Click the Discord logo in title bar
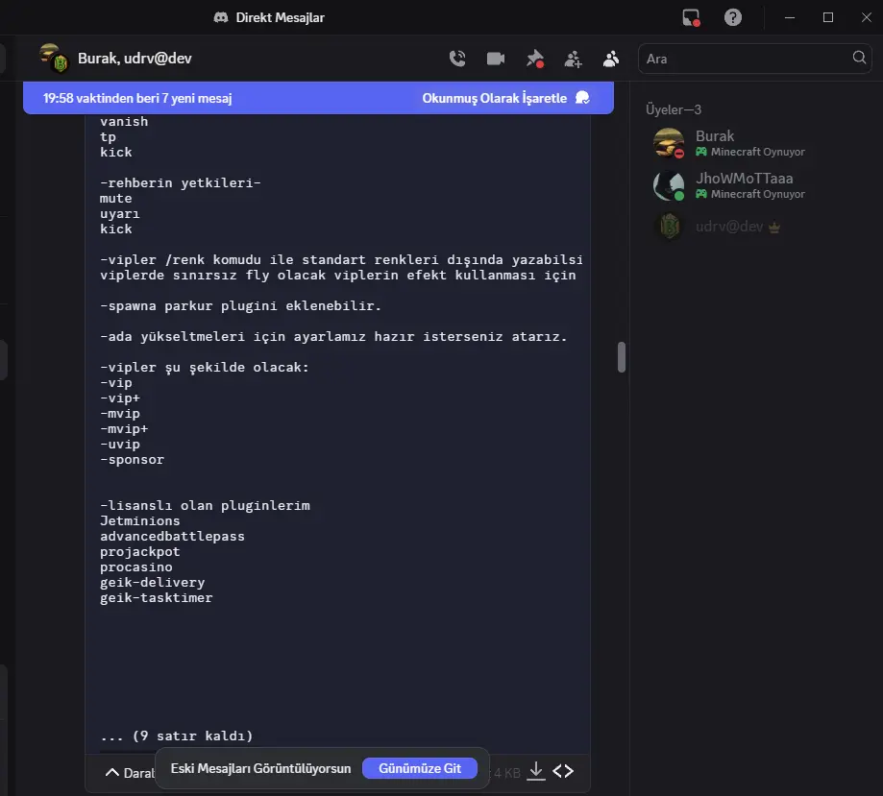 (221, 17)
